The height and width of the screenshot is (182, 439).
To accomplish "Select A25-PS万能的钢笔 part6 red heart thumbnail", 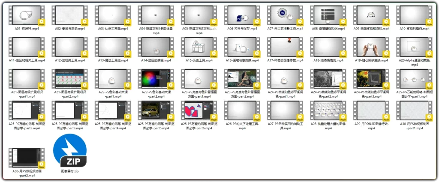I will pos(199,111).
